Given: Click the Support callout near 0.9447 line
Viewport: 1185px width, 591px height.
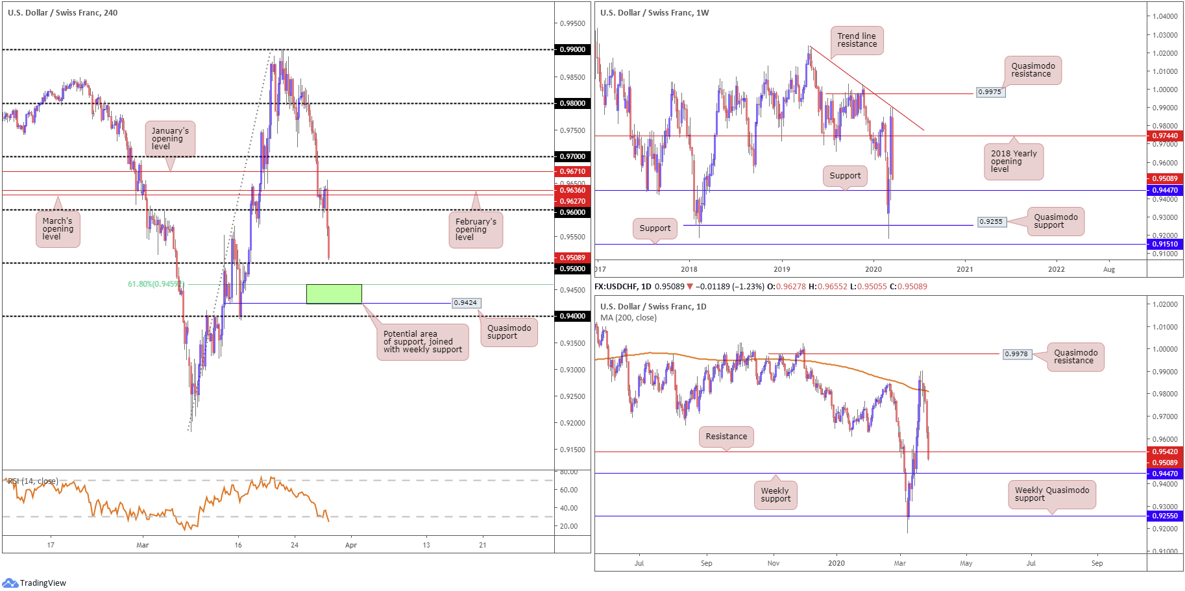Looking at the screenshot, I should [x=845, y=176].
